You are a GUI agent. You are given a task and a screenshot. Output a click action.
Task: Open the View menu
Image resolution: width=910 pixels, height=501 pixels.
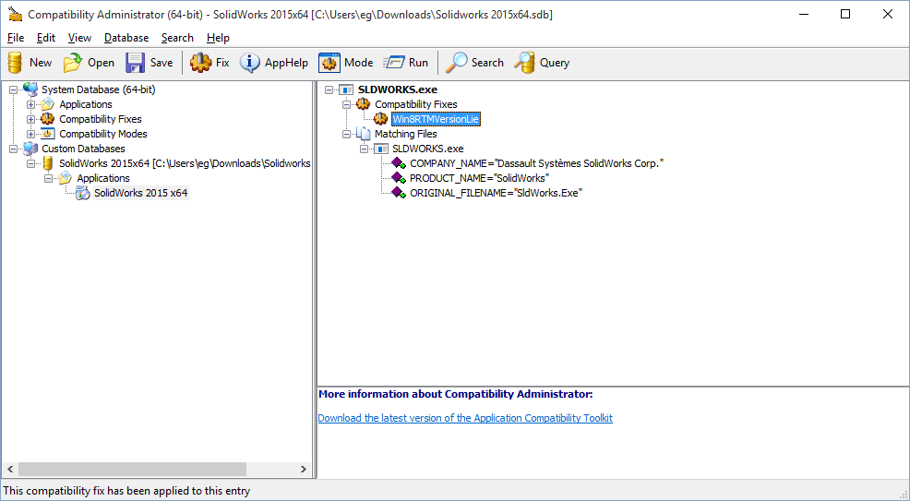pos(79,38)
